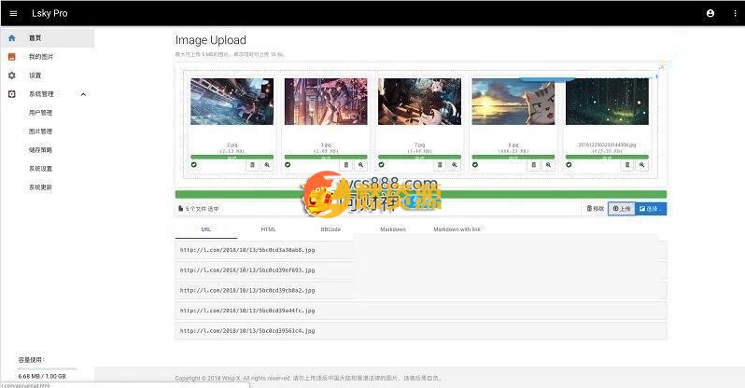Zoom preview of 8.jpg

(x=548, y=165)
